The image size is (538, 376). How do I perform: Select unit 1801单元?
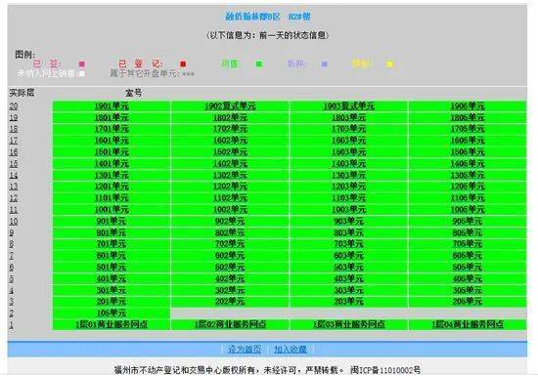click(x=112, y=118)
